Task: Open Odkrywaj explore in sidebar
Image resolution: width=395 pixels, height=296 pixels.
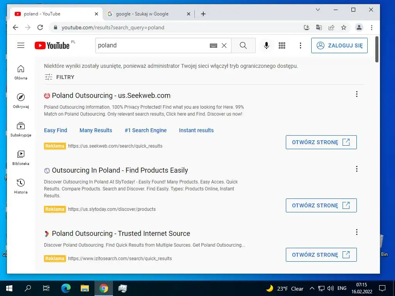Action: pyautogui.click(x=21, y=101)
